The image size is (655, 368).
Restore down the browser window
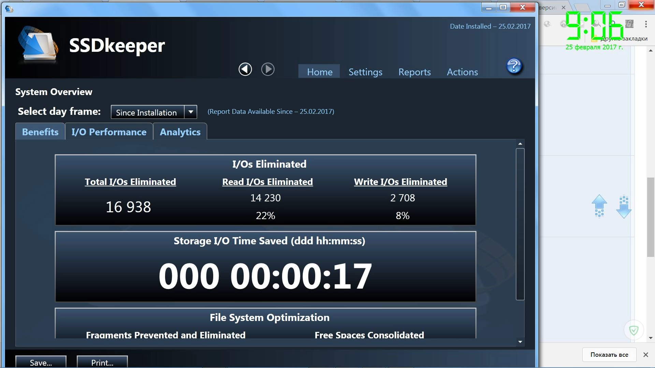click(622, 5)
